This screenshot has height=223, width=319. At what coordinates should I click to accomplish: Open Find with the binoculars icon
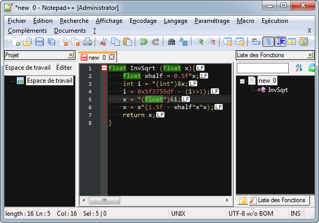pos(171,42)
